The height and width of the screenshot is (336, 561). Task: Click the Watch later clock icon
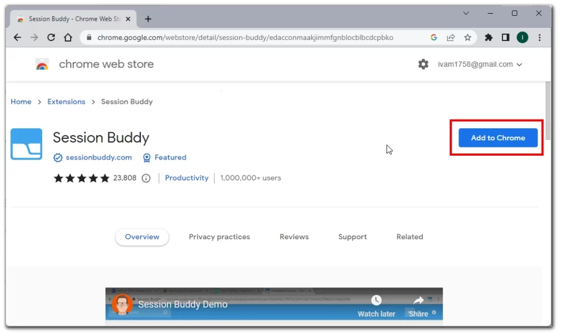point(376,300)
